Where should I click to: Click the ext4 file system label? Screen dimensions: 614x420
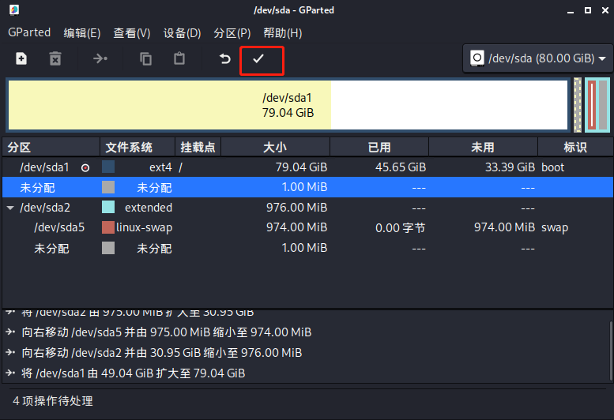[x=160, y=167]
